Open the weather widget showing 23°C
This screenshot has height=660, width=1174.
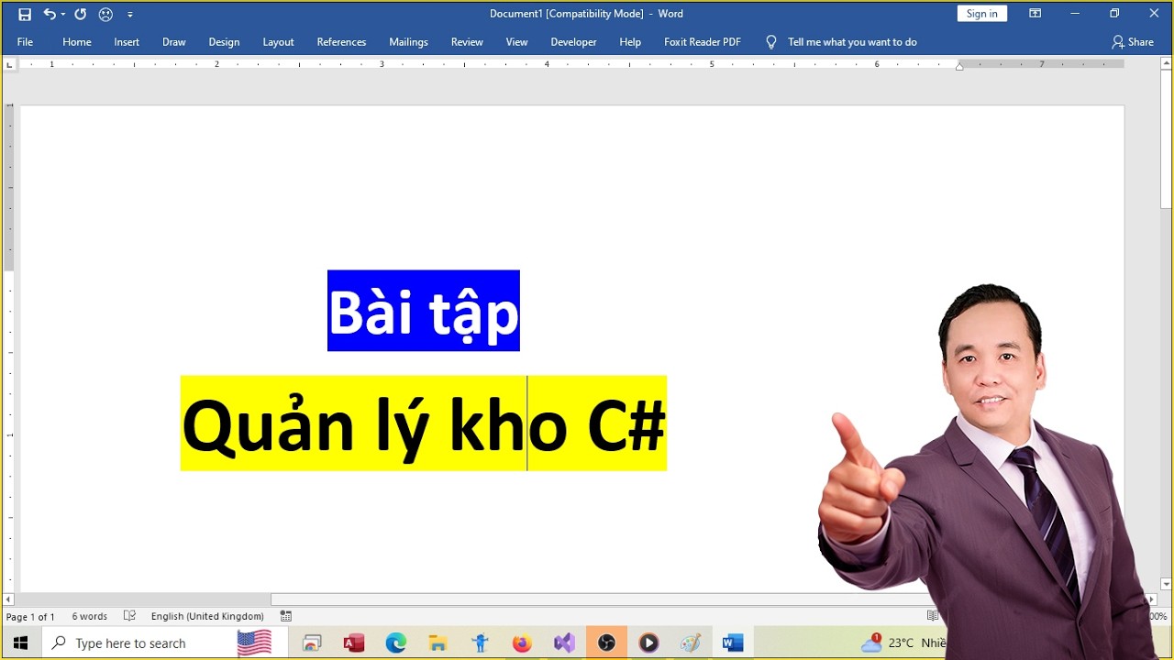pyautogui.click(x=903, y=643)
